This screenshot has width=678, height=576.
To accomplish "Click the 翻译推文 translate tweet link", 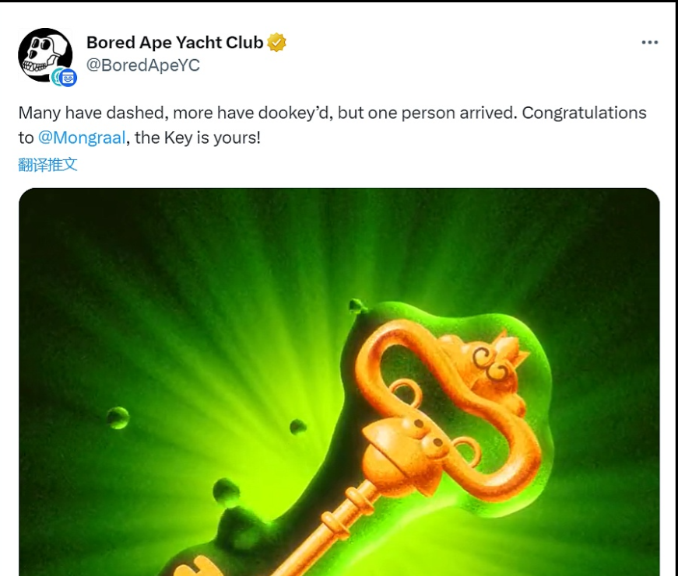I will click(x=47, y=165).
